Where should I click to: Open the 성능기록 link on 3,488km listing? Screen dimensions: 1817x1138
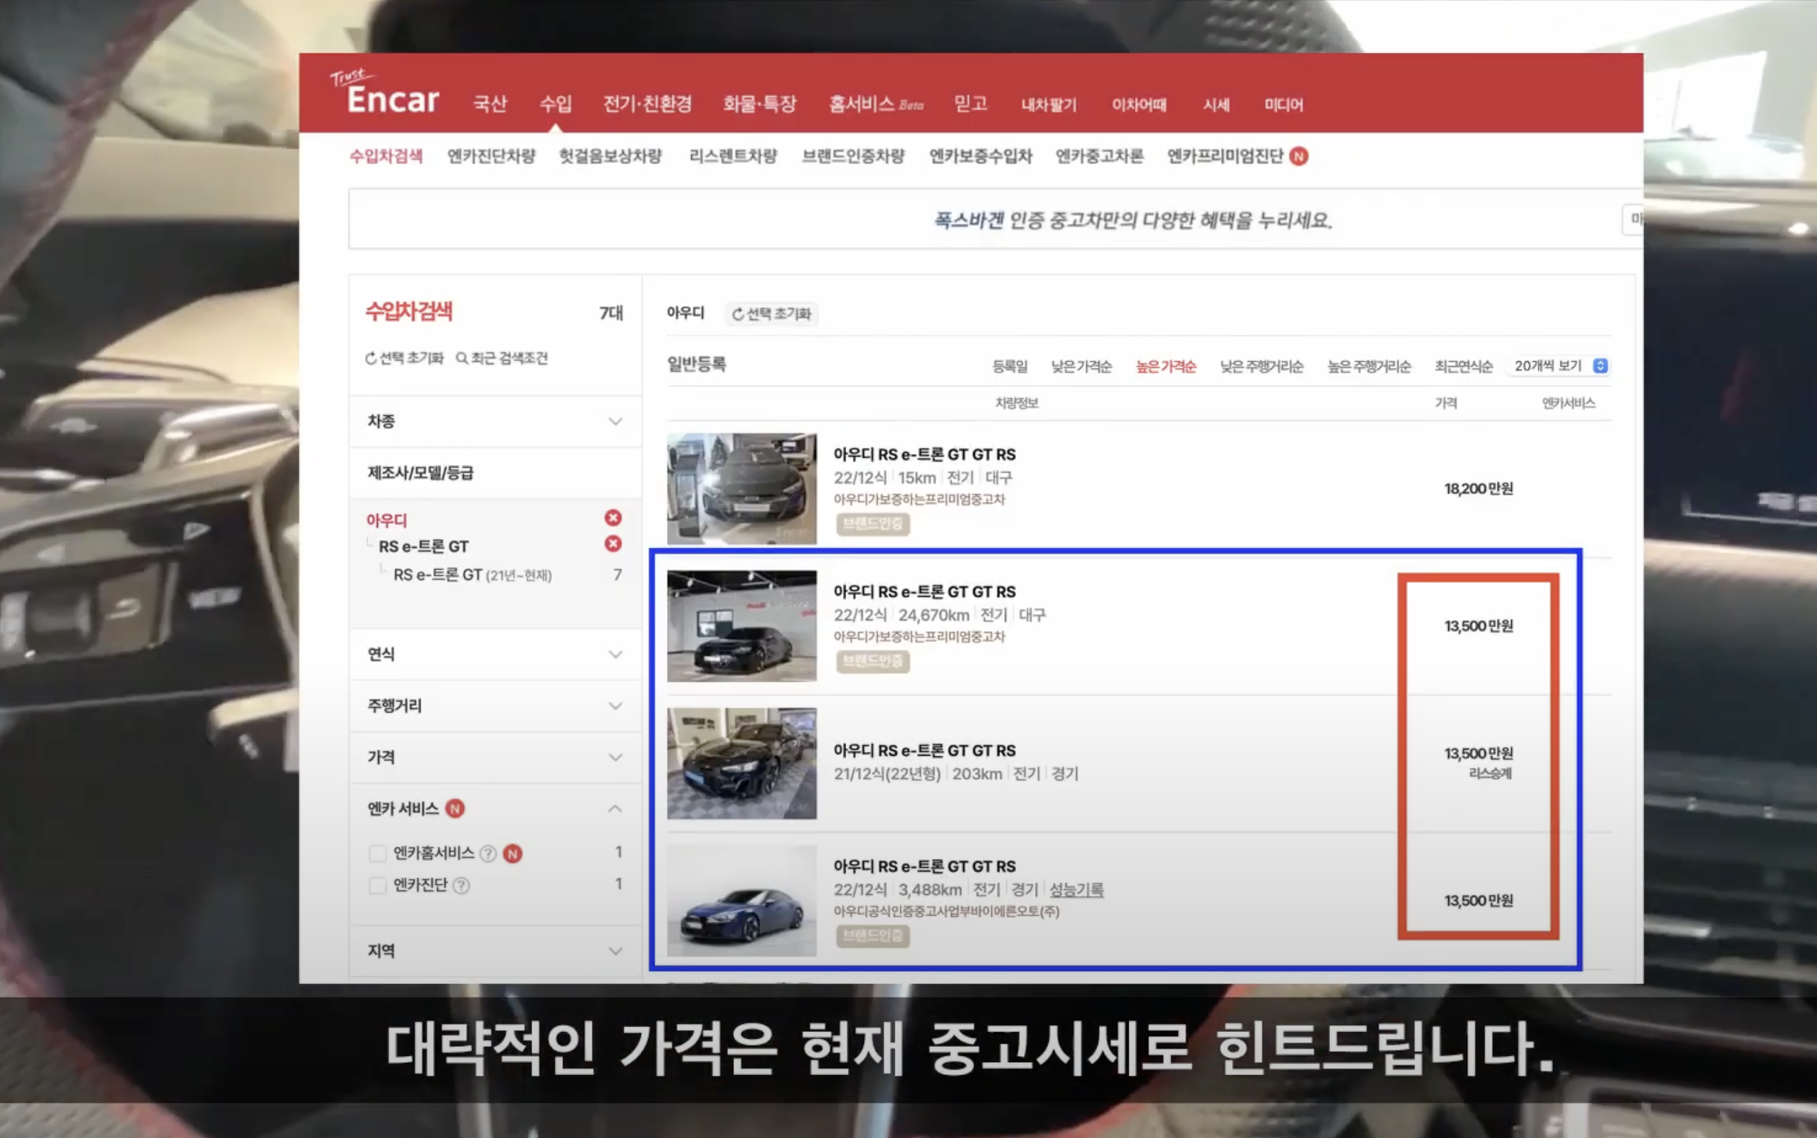[x=1076, y=890]
